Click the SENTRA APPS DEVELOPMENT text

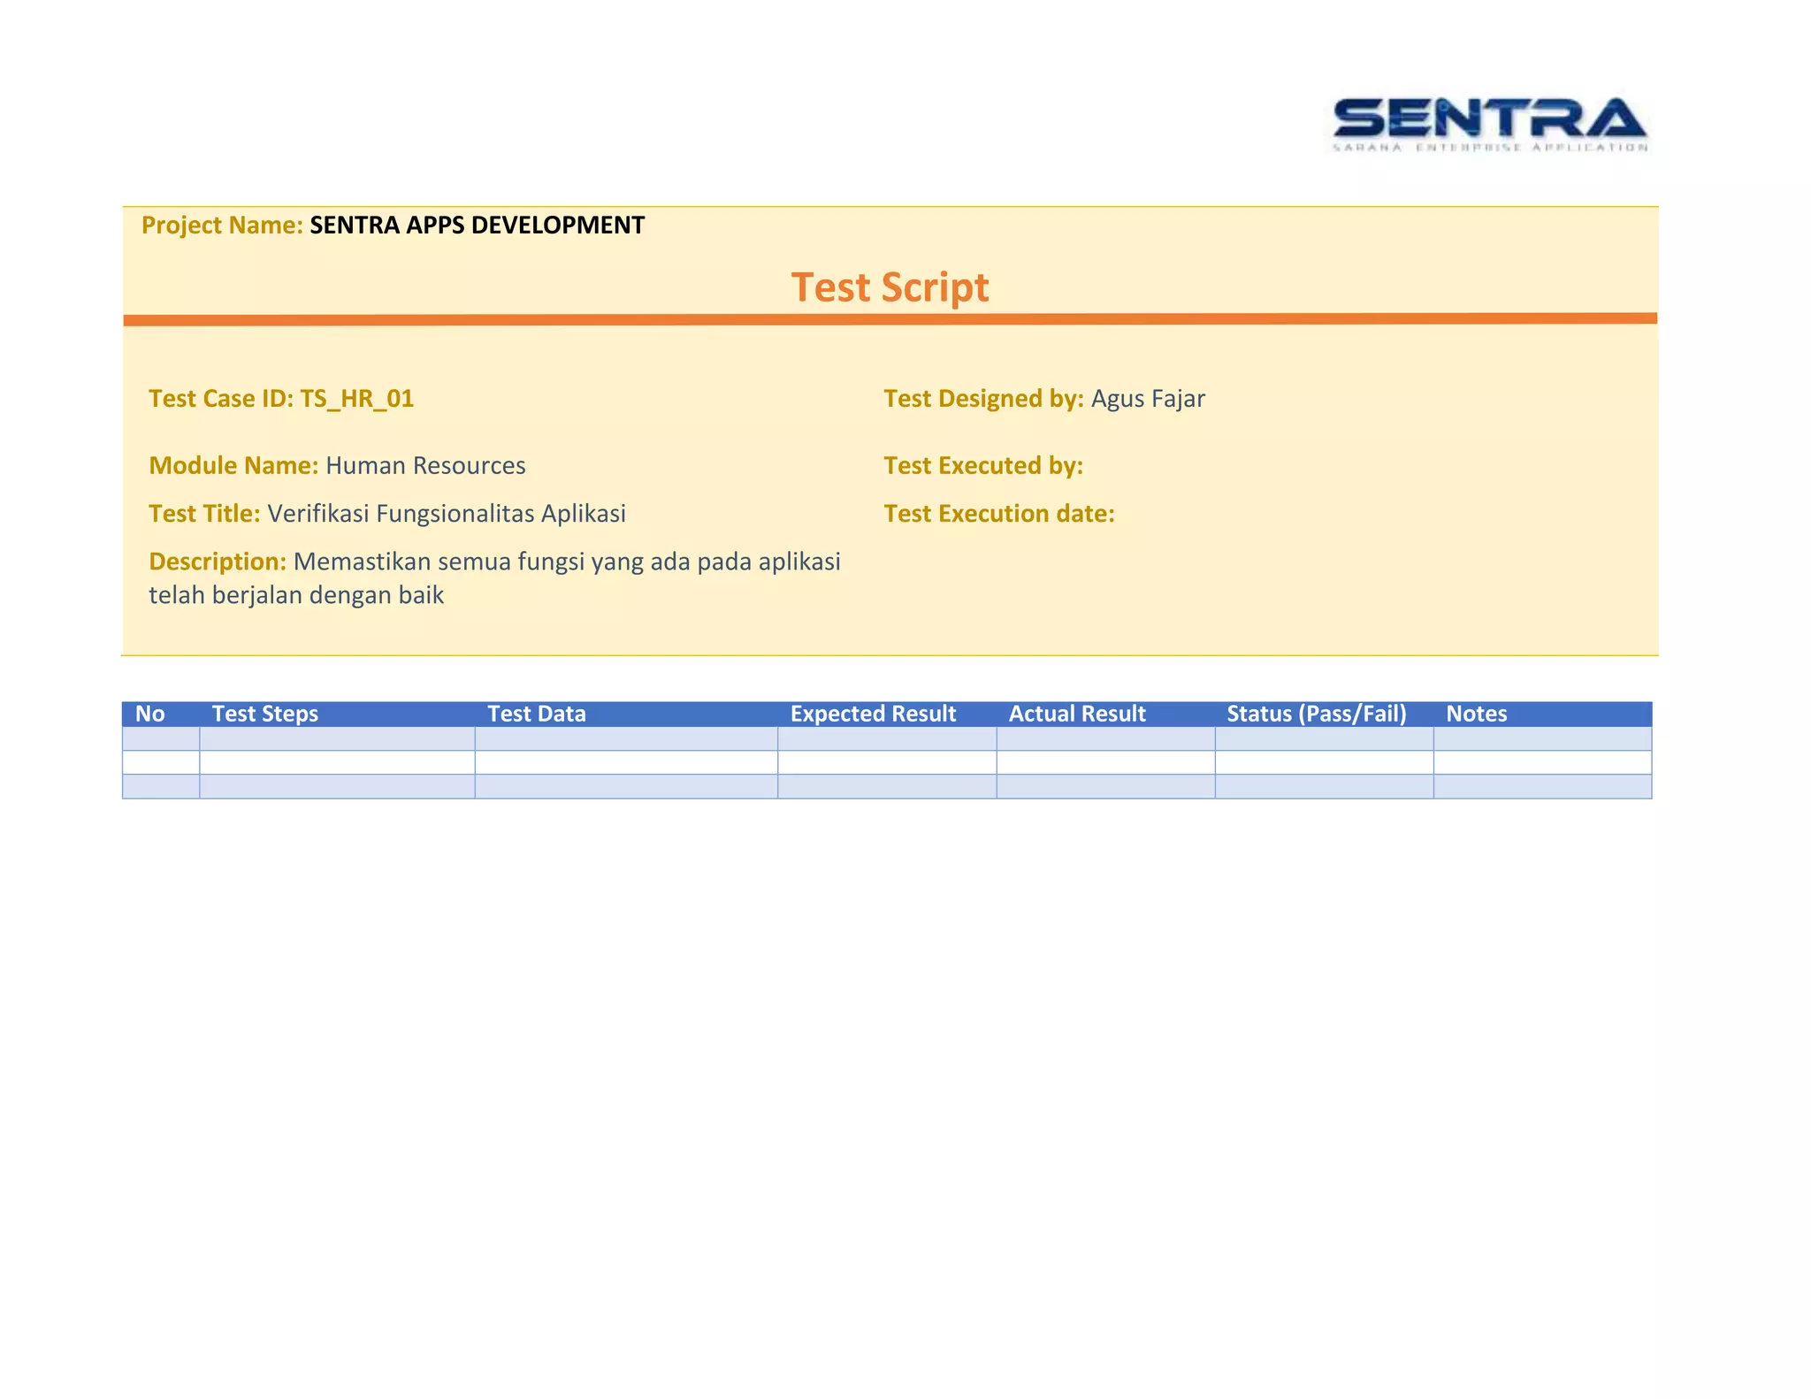(477, 226)
